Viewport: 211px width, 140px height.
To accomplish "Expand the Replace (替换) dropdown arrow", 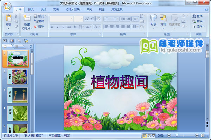I will pyautogui.click(x=204, y=21).
